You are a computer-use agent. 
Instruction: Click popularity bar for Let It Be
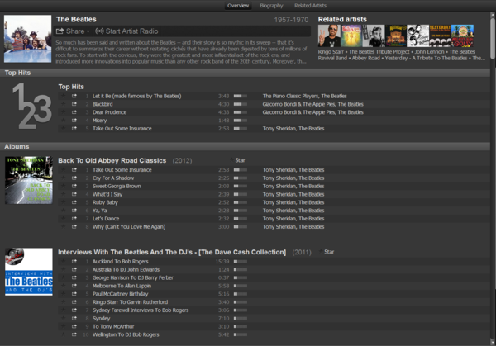[x=241, y=96]
